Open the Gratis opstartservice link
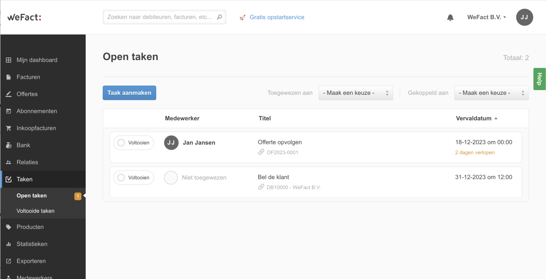546x279 pixels. coord(277,17)
